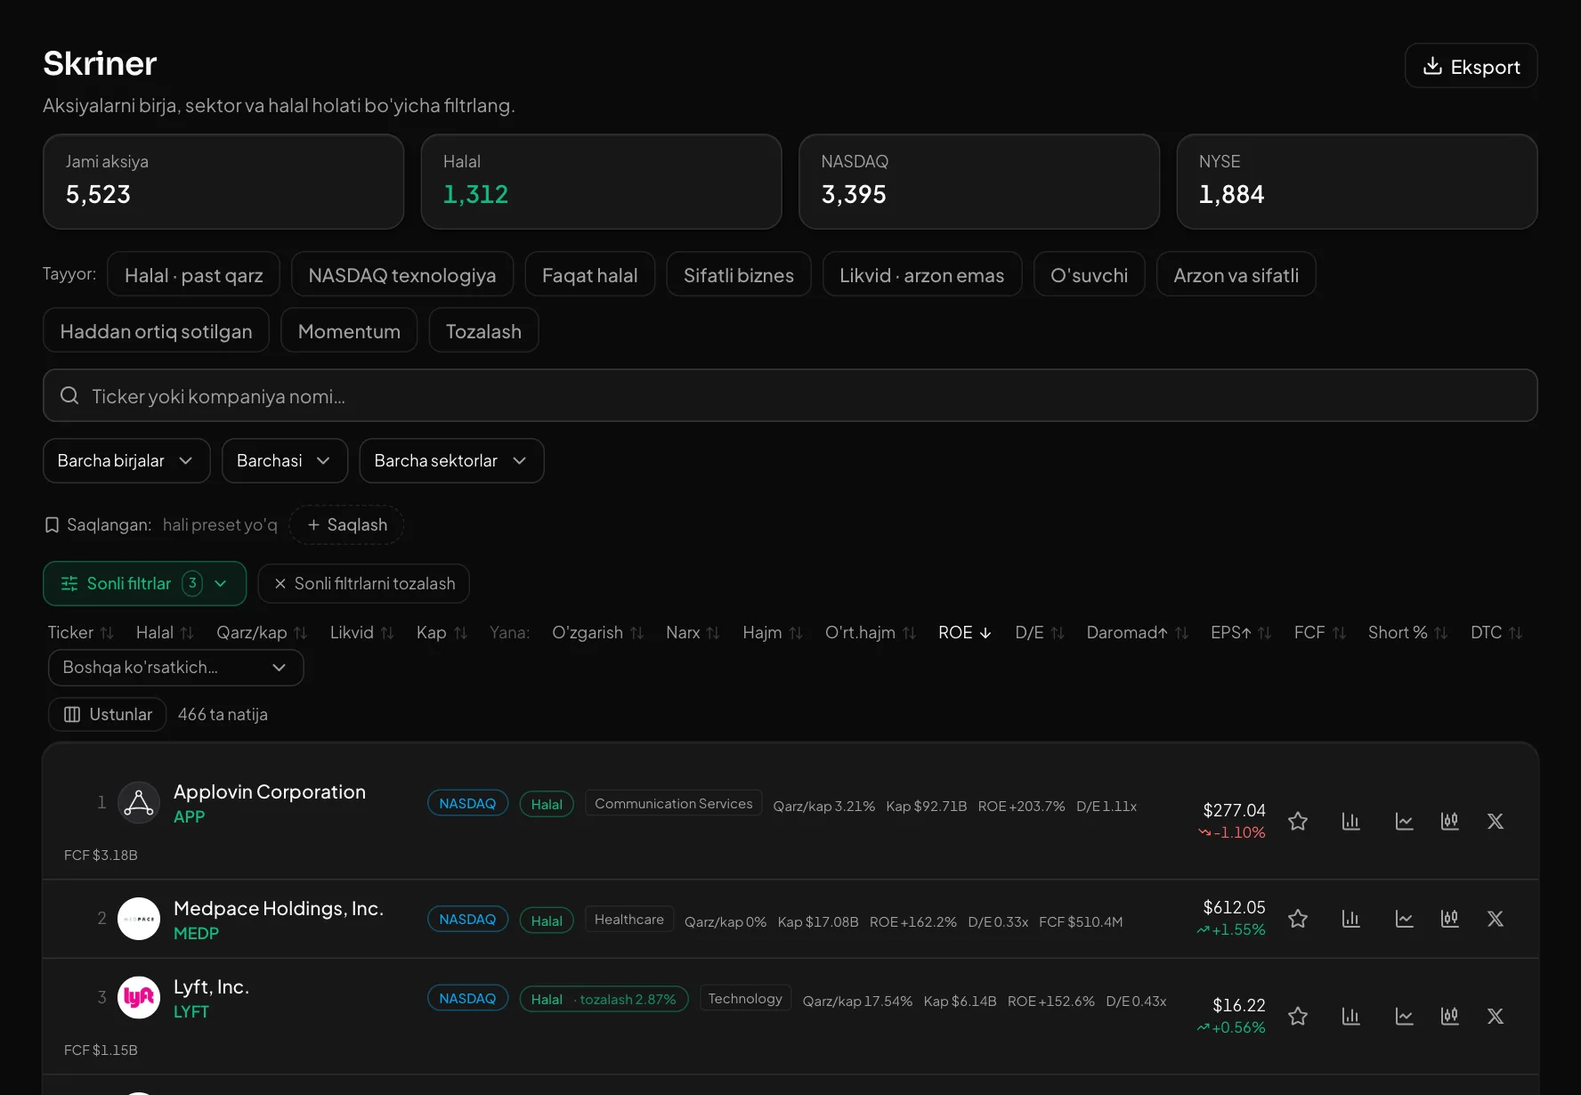The width and height of the screenshot is (1581, 1095).
Task: Sort by Ticker column
Action: (x=80, y=632)
